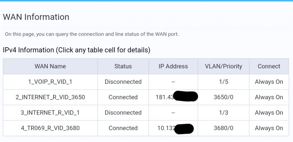The height and width of the screenshot is (142, 293).
Task: Click the 3_INTERNET_R_VID_1 WAN name cell
Action: pos(50,113)
